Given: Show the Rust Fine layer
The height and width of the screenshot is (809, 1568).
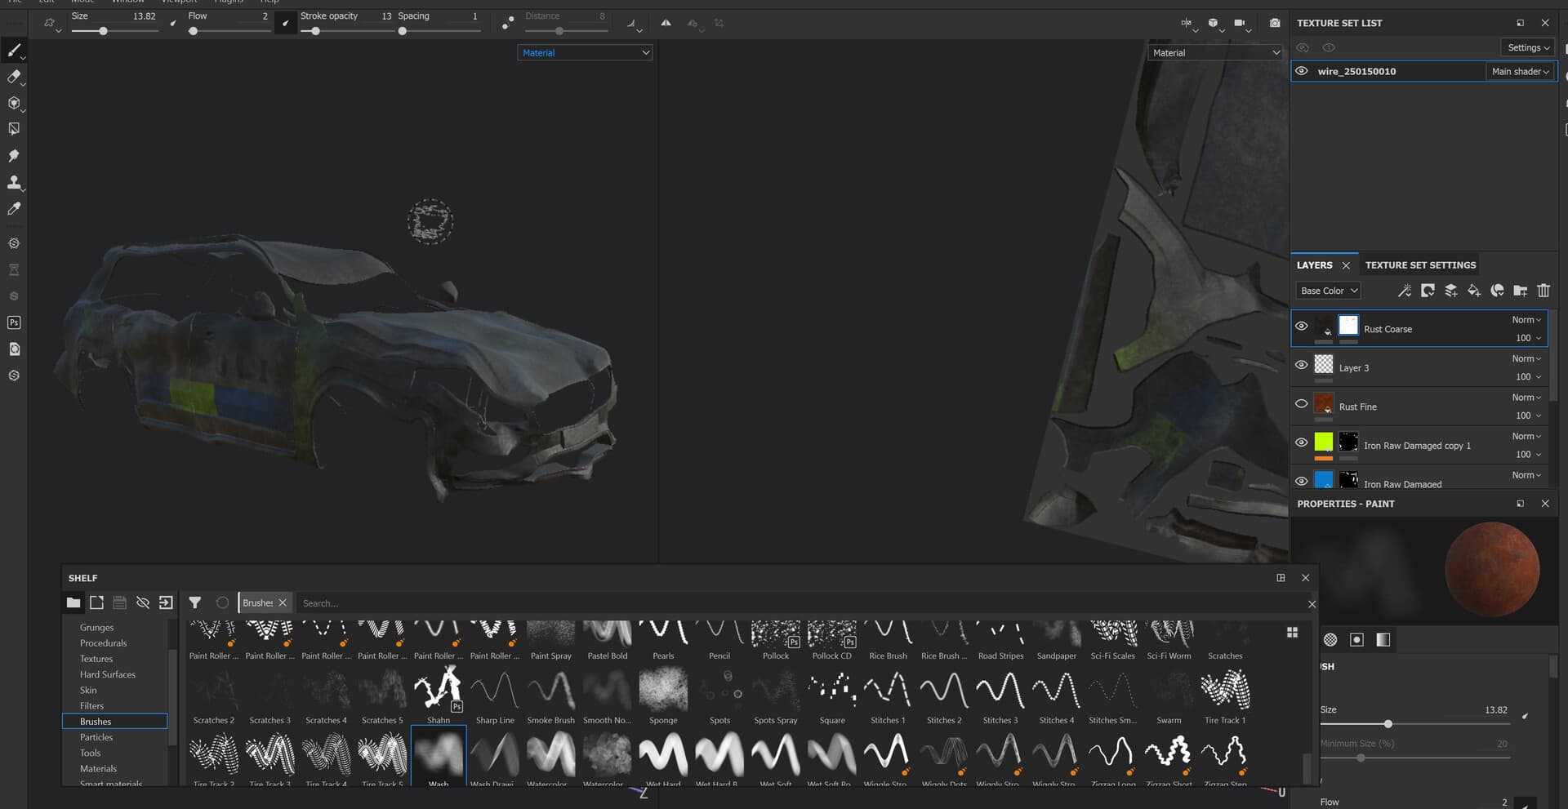Looking at the screenshot, I should (1302, 403).
